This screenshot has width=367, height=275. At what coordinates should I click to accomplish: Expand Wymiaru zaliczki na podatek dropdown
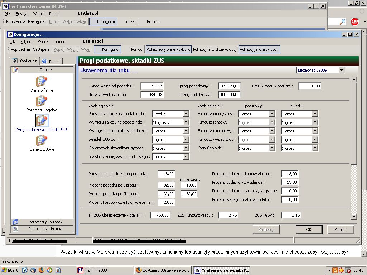(x=186, y=122)
